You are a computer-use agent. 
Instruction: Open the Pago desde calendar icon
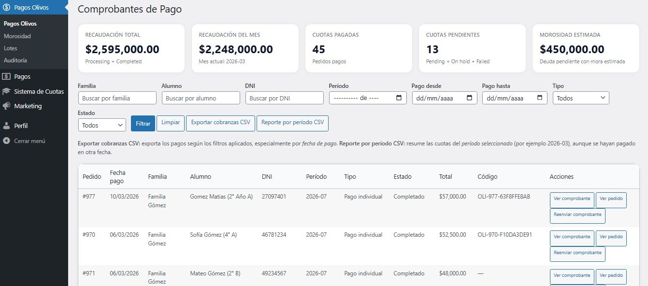coord(469,98)
